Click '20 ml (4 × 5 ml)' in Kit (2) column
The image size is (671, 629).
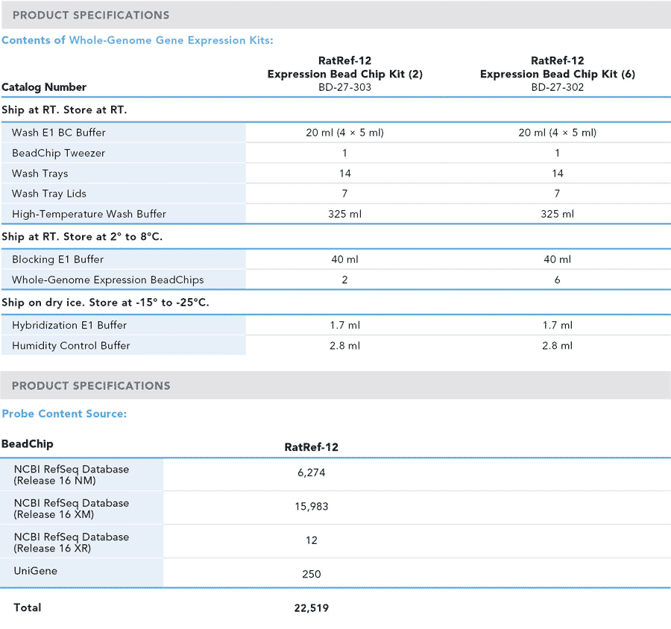344,133
